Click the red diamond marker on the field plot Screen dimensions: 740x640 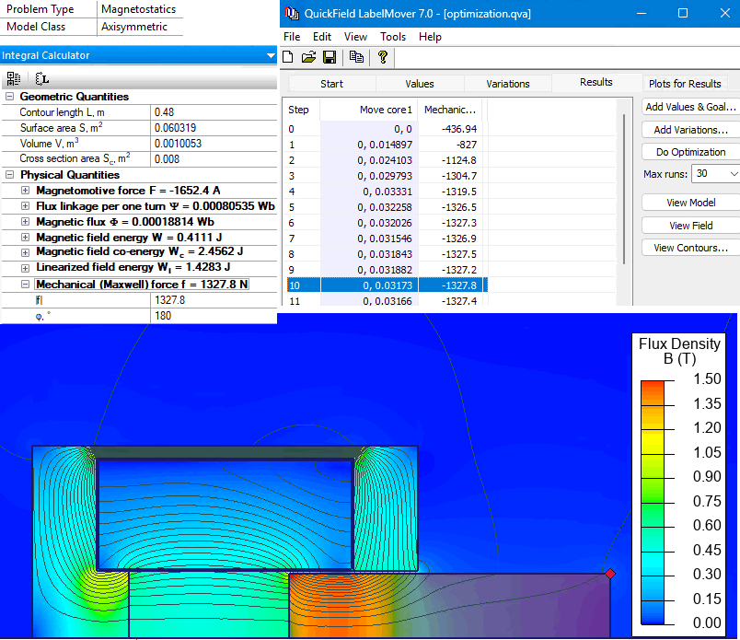coord(610,574)
